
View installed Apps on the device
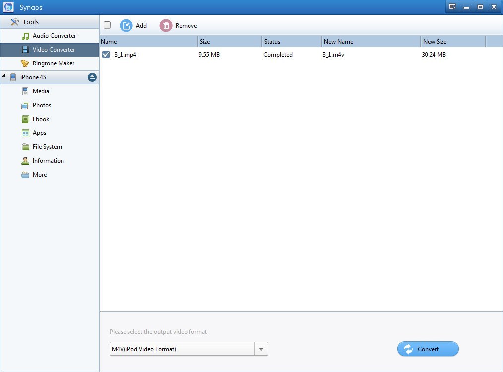[x=38, y=132]
